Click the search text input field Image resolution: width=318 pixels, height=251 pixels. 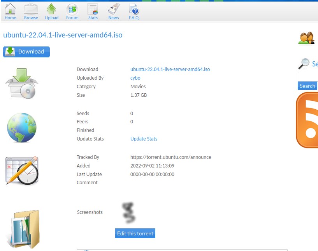click(x=308, y=77)
